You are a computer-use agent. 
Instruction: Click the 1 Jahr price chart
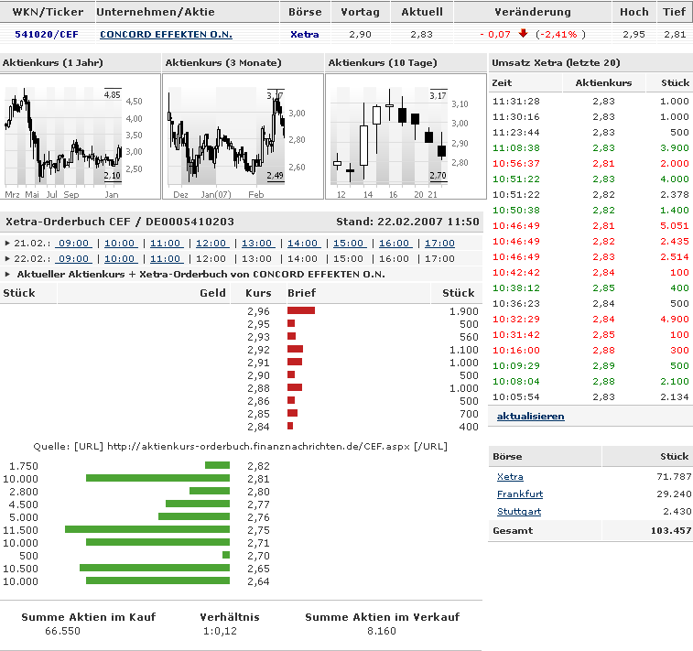[80, 136]
